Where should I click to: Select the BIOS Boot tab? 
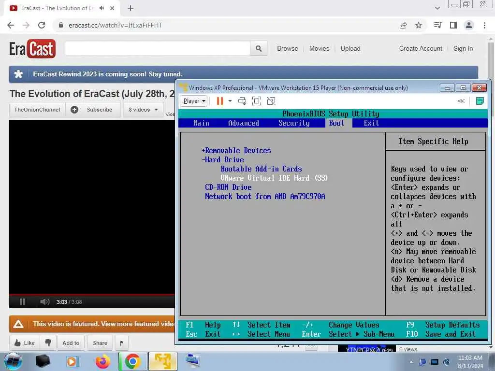tap(336, 123)
